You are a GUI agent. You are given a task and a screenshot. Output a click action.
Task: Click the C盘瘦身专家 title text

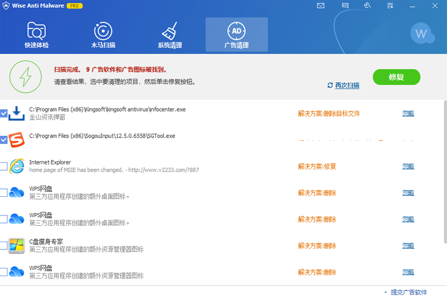[46, 242]
